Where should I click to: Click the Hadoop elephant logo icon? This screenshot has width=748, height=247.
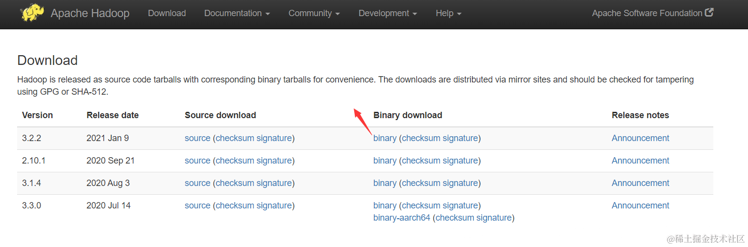click(32, 13)
